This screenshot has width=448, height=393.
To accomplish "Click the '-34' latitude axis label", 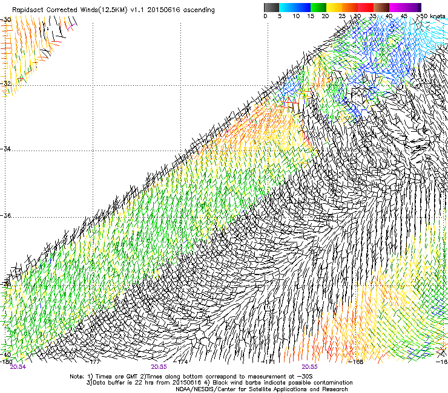I will [5, 149].
